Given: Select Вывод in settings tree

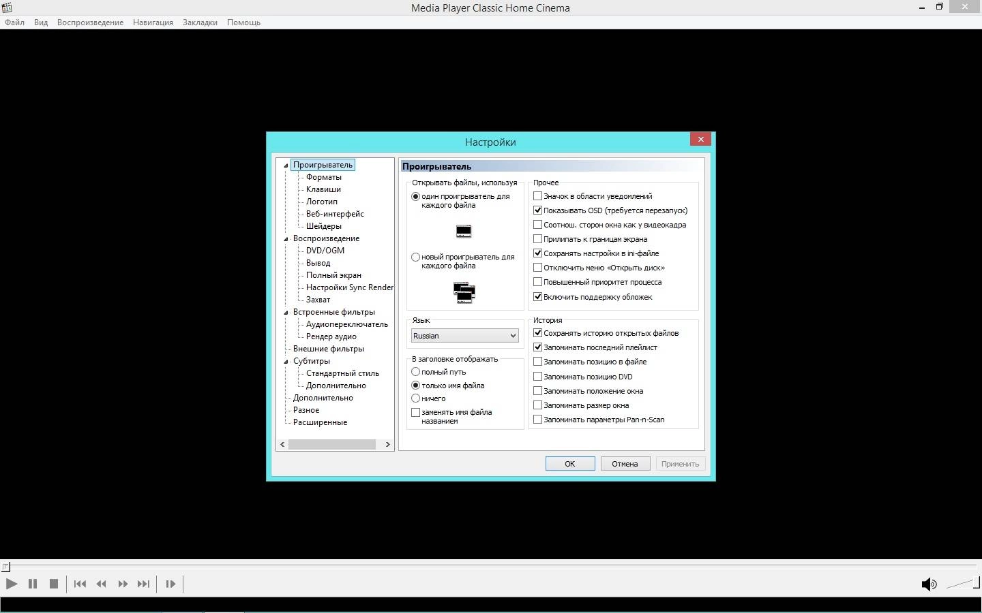Looking at the screenshot, I should point(318,263).
